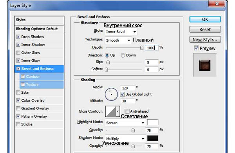Viewport: 235px width, 153px height.
Task: Click the angle and altitude light dial
Action: (111, 94)
